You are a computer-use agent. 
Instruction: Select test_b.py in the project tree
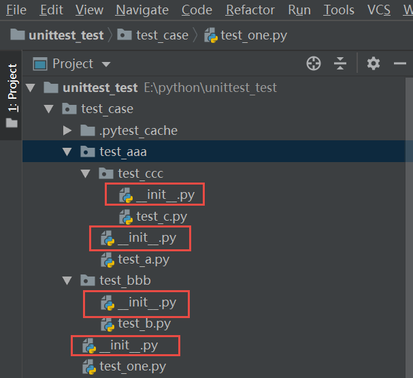(x=144, y=324)
